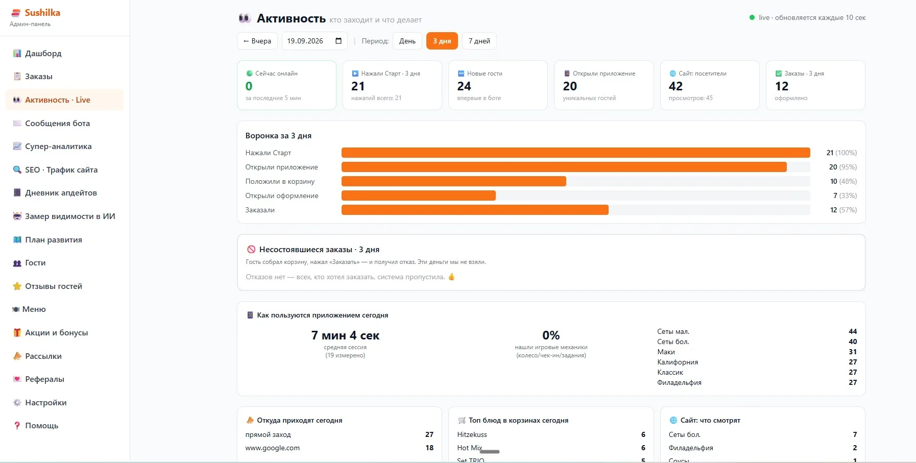916x463 pixels.
Task: Click the Калифорния row in app usage
Action: (757, 362)
